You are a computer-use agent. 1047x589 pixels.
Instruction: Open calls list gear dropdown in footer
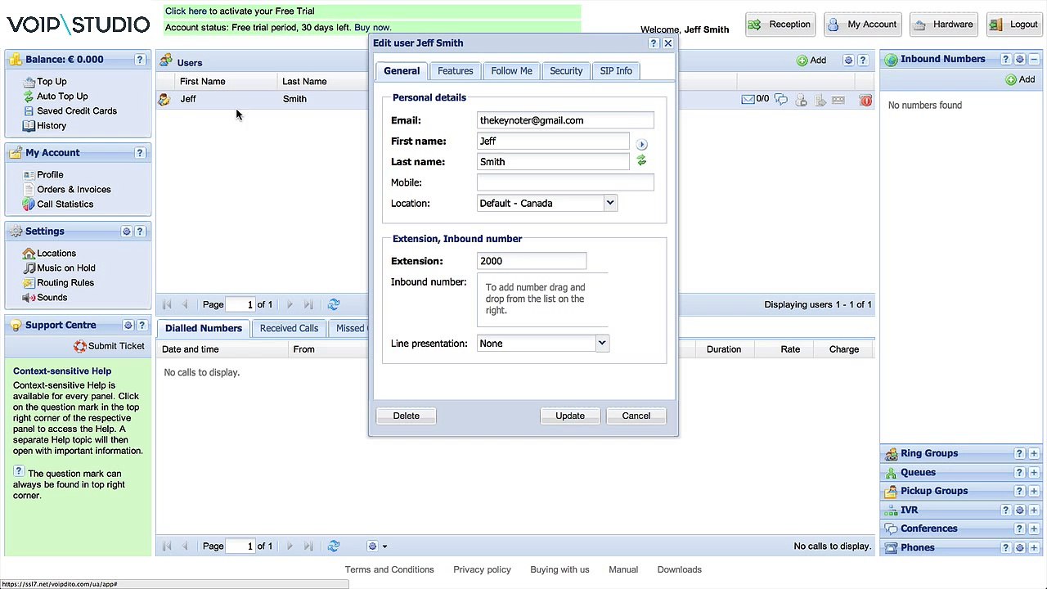tap(377, 546)
